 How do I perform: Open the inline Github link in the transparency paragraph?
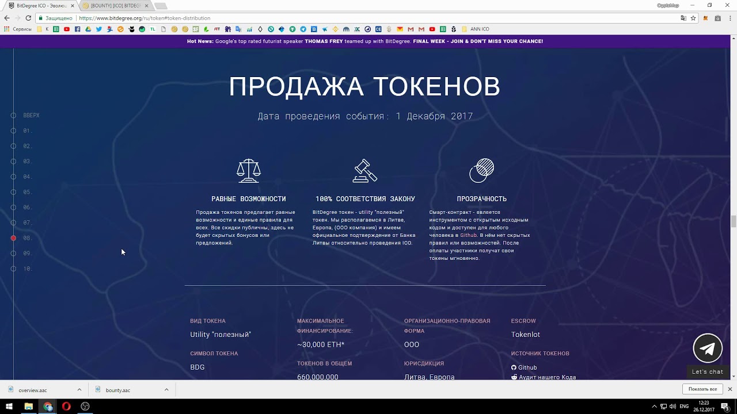pyautogui.click(x=468, y=235)
